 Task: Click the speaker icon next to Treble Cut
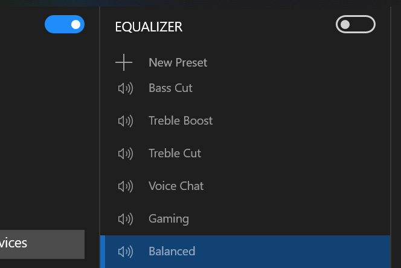point(126,154)
